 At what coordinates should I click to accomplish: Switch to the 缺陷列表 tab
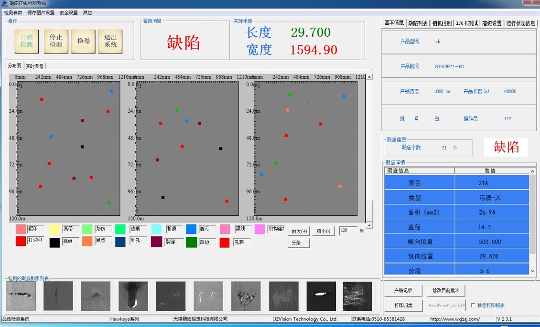[418, 23]
